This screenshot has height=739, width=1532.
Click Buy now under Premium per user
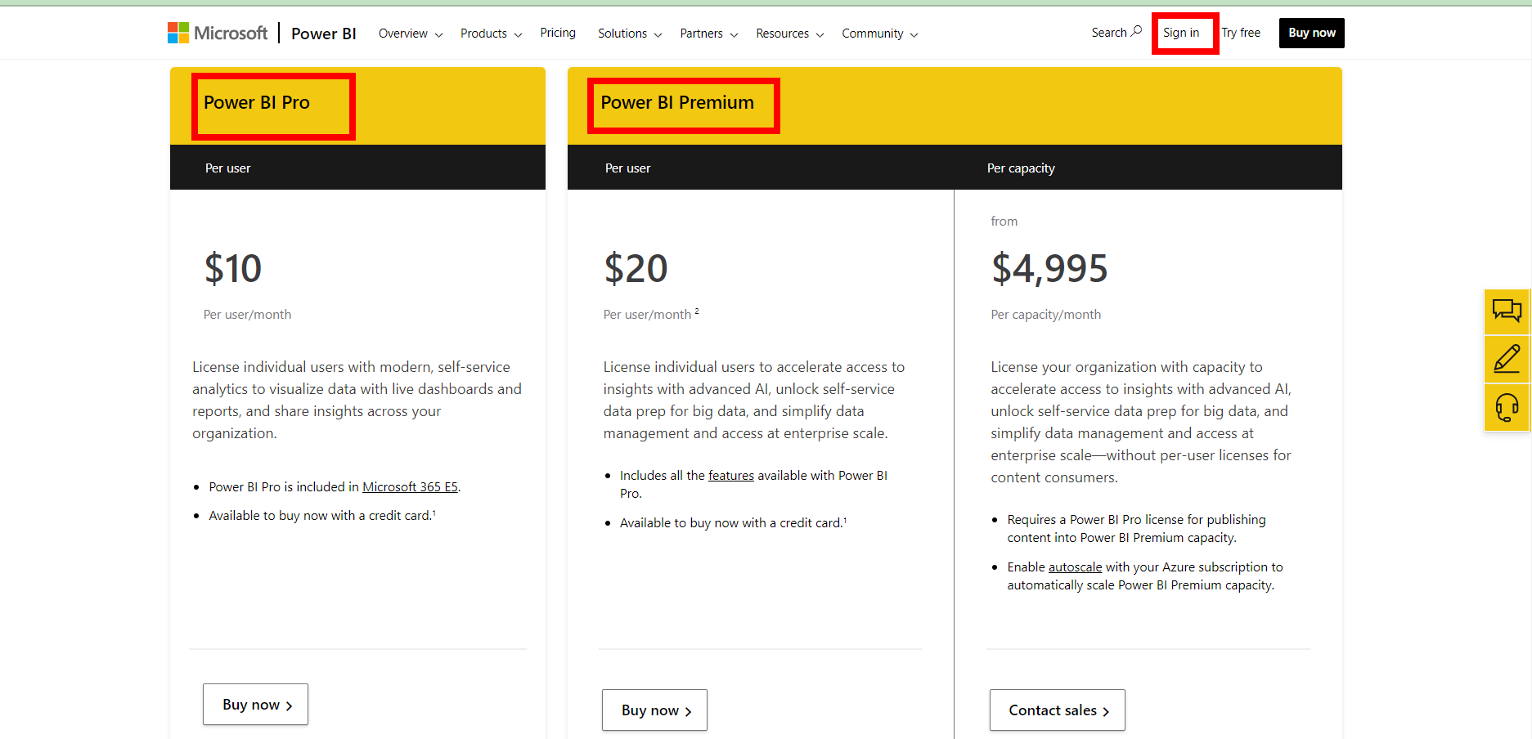point(654,710)
